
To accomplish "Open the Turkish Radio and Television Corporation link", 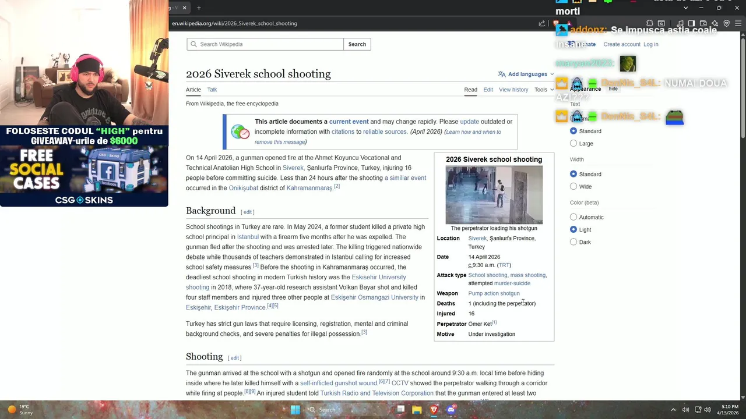I will pos(376,393).
